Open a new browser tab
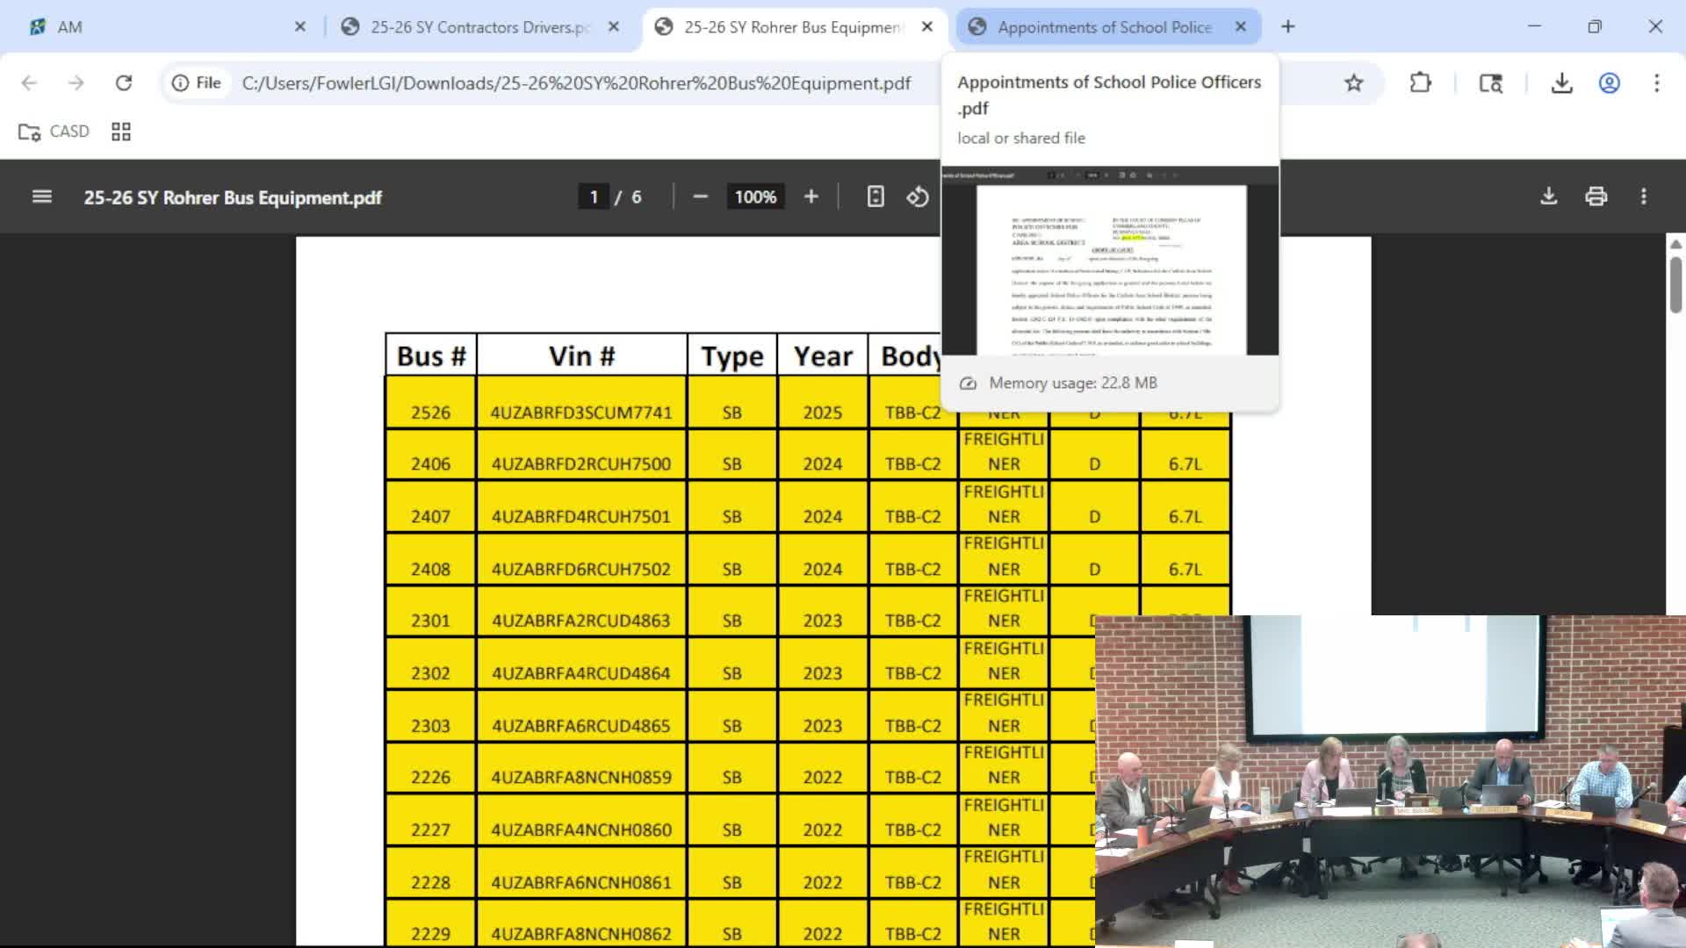 tap(1287, 27)
